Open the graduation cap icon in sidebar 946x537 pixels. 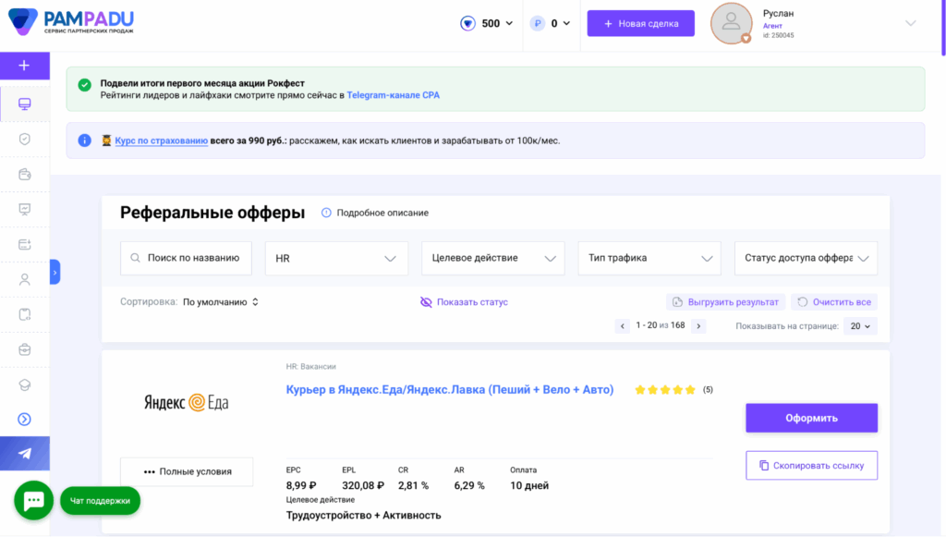[x=25, y=384]
